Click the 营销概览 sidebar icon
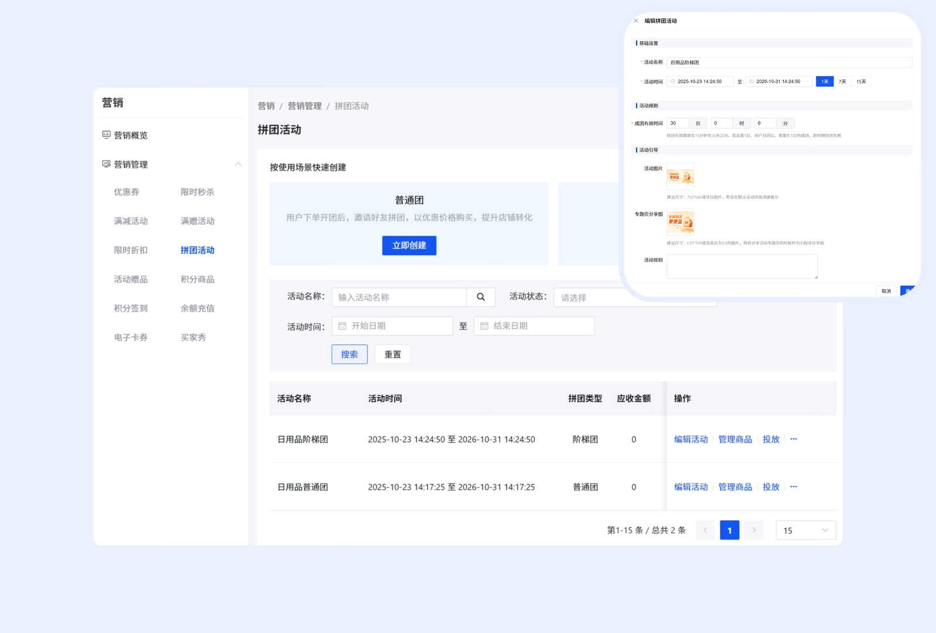936x633 pixels. tap(106, 135)
